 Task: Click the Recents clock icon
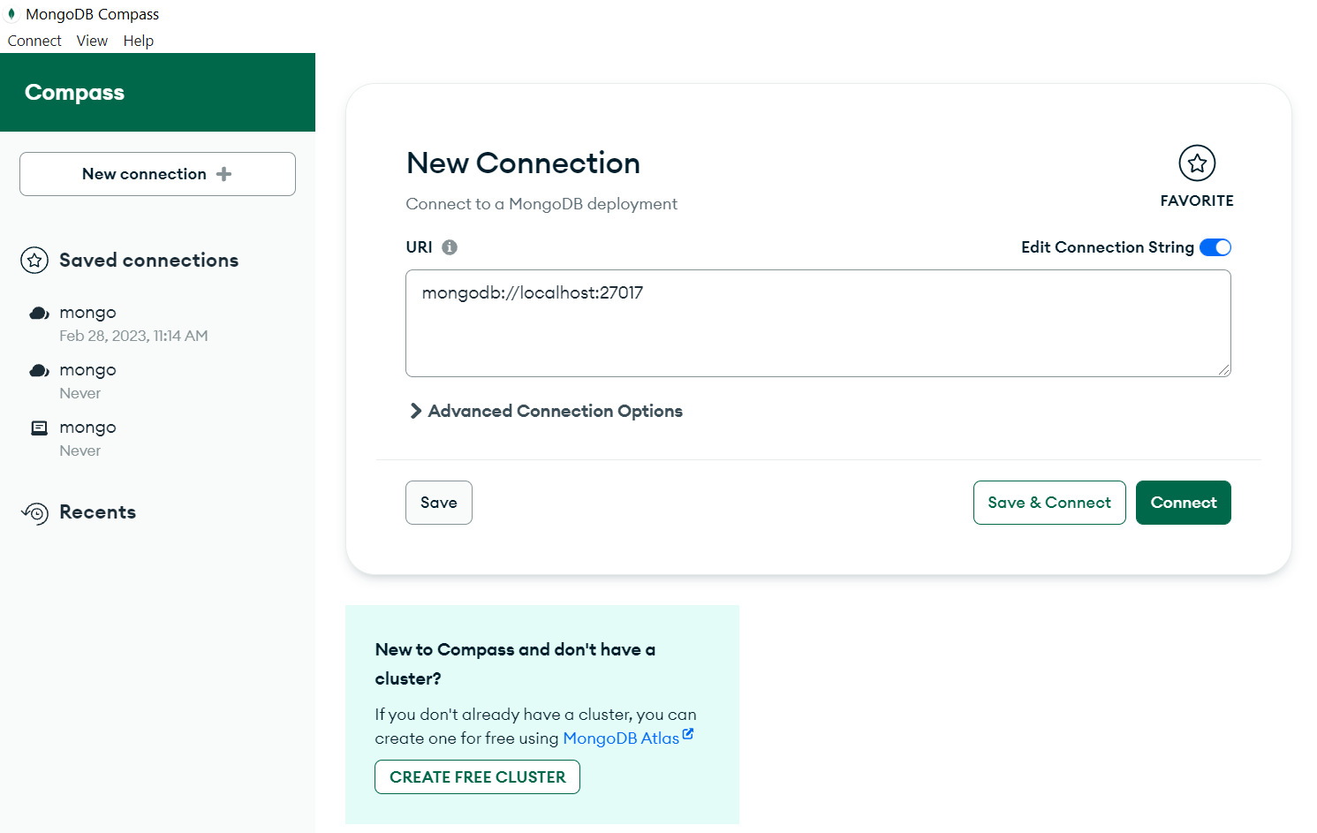pyautogui.click(x=35, y=513)
